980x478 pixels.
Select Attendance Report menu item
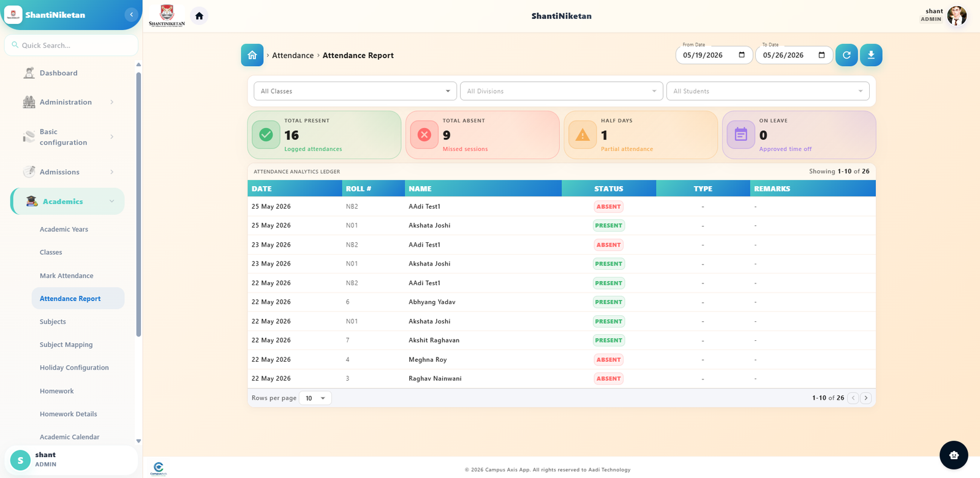coord(78,299)
